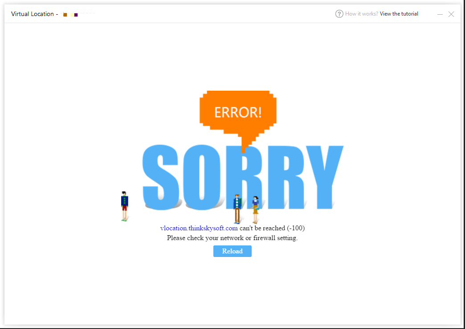Image resolution: width=465 pixels, height=329 pixels.
Task: Click the pixel man in red shorts
Action: click(x=125, y=206)
